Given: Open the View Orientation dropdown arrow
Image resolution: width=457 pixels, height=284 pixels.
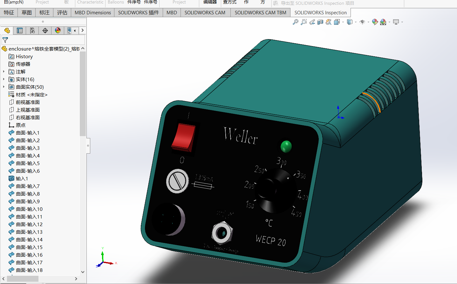Looking at the screenshot, I should point(343,22).
